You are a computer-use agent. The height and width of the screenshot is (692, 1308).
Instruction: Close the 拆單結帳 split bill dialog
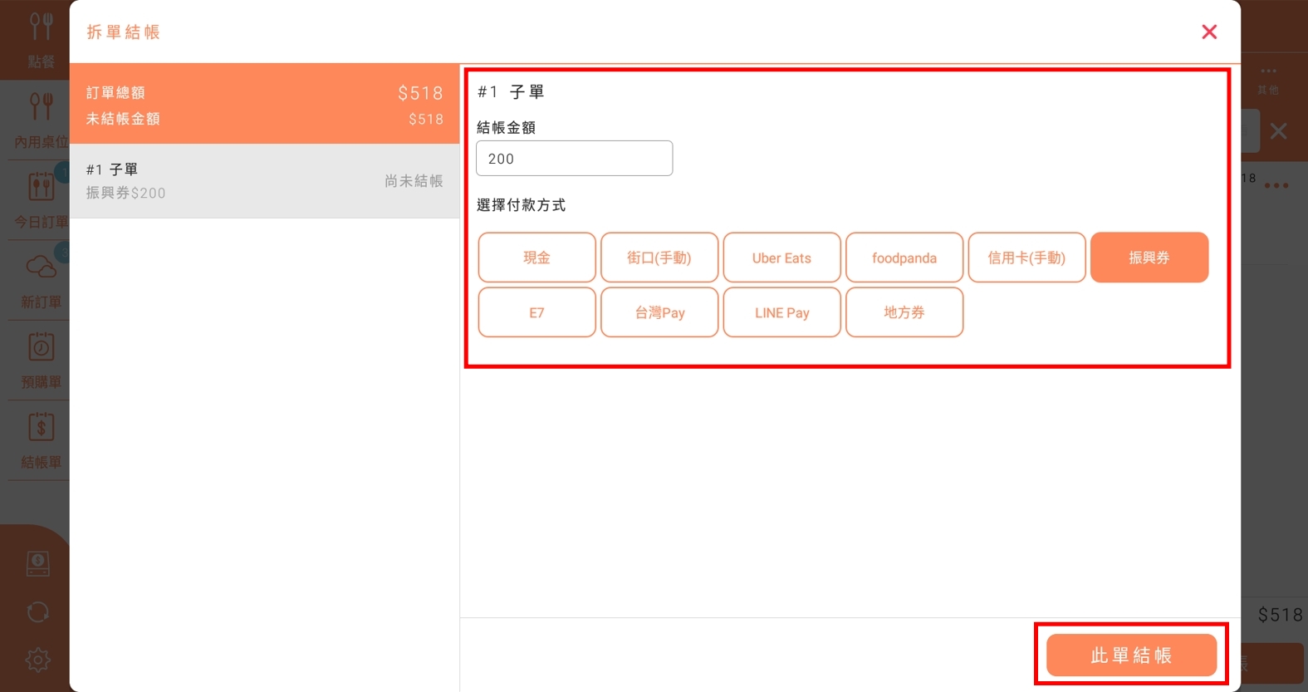click(1209, 32)
